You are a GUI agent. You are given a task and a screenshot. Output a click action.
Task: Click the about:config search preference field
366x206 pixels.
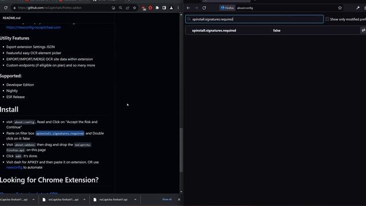tap(254, 19)
